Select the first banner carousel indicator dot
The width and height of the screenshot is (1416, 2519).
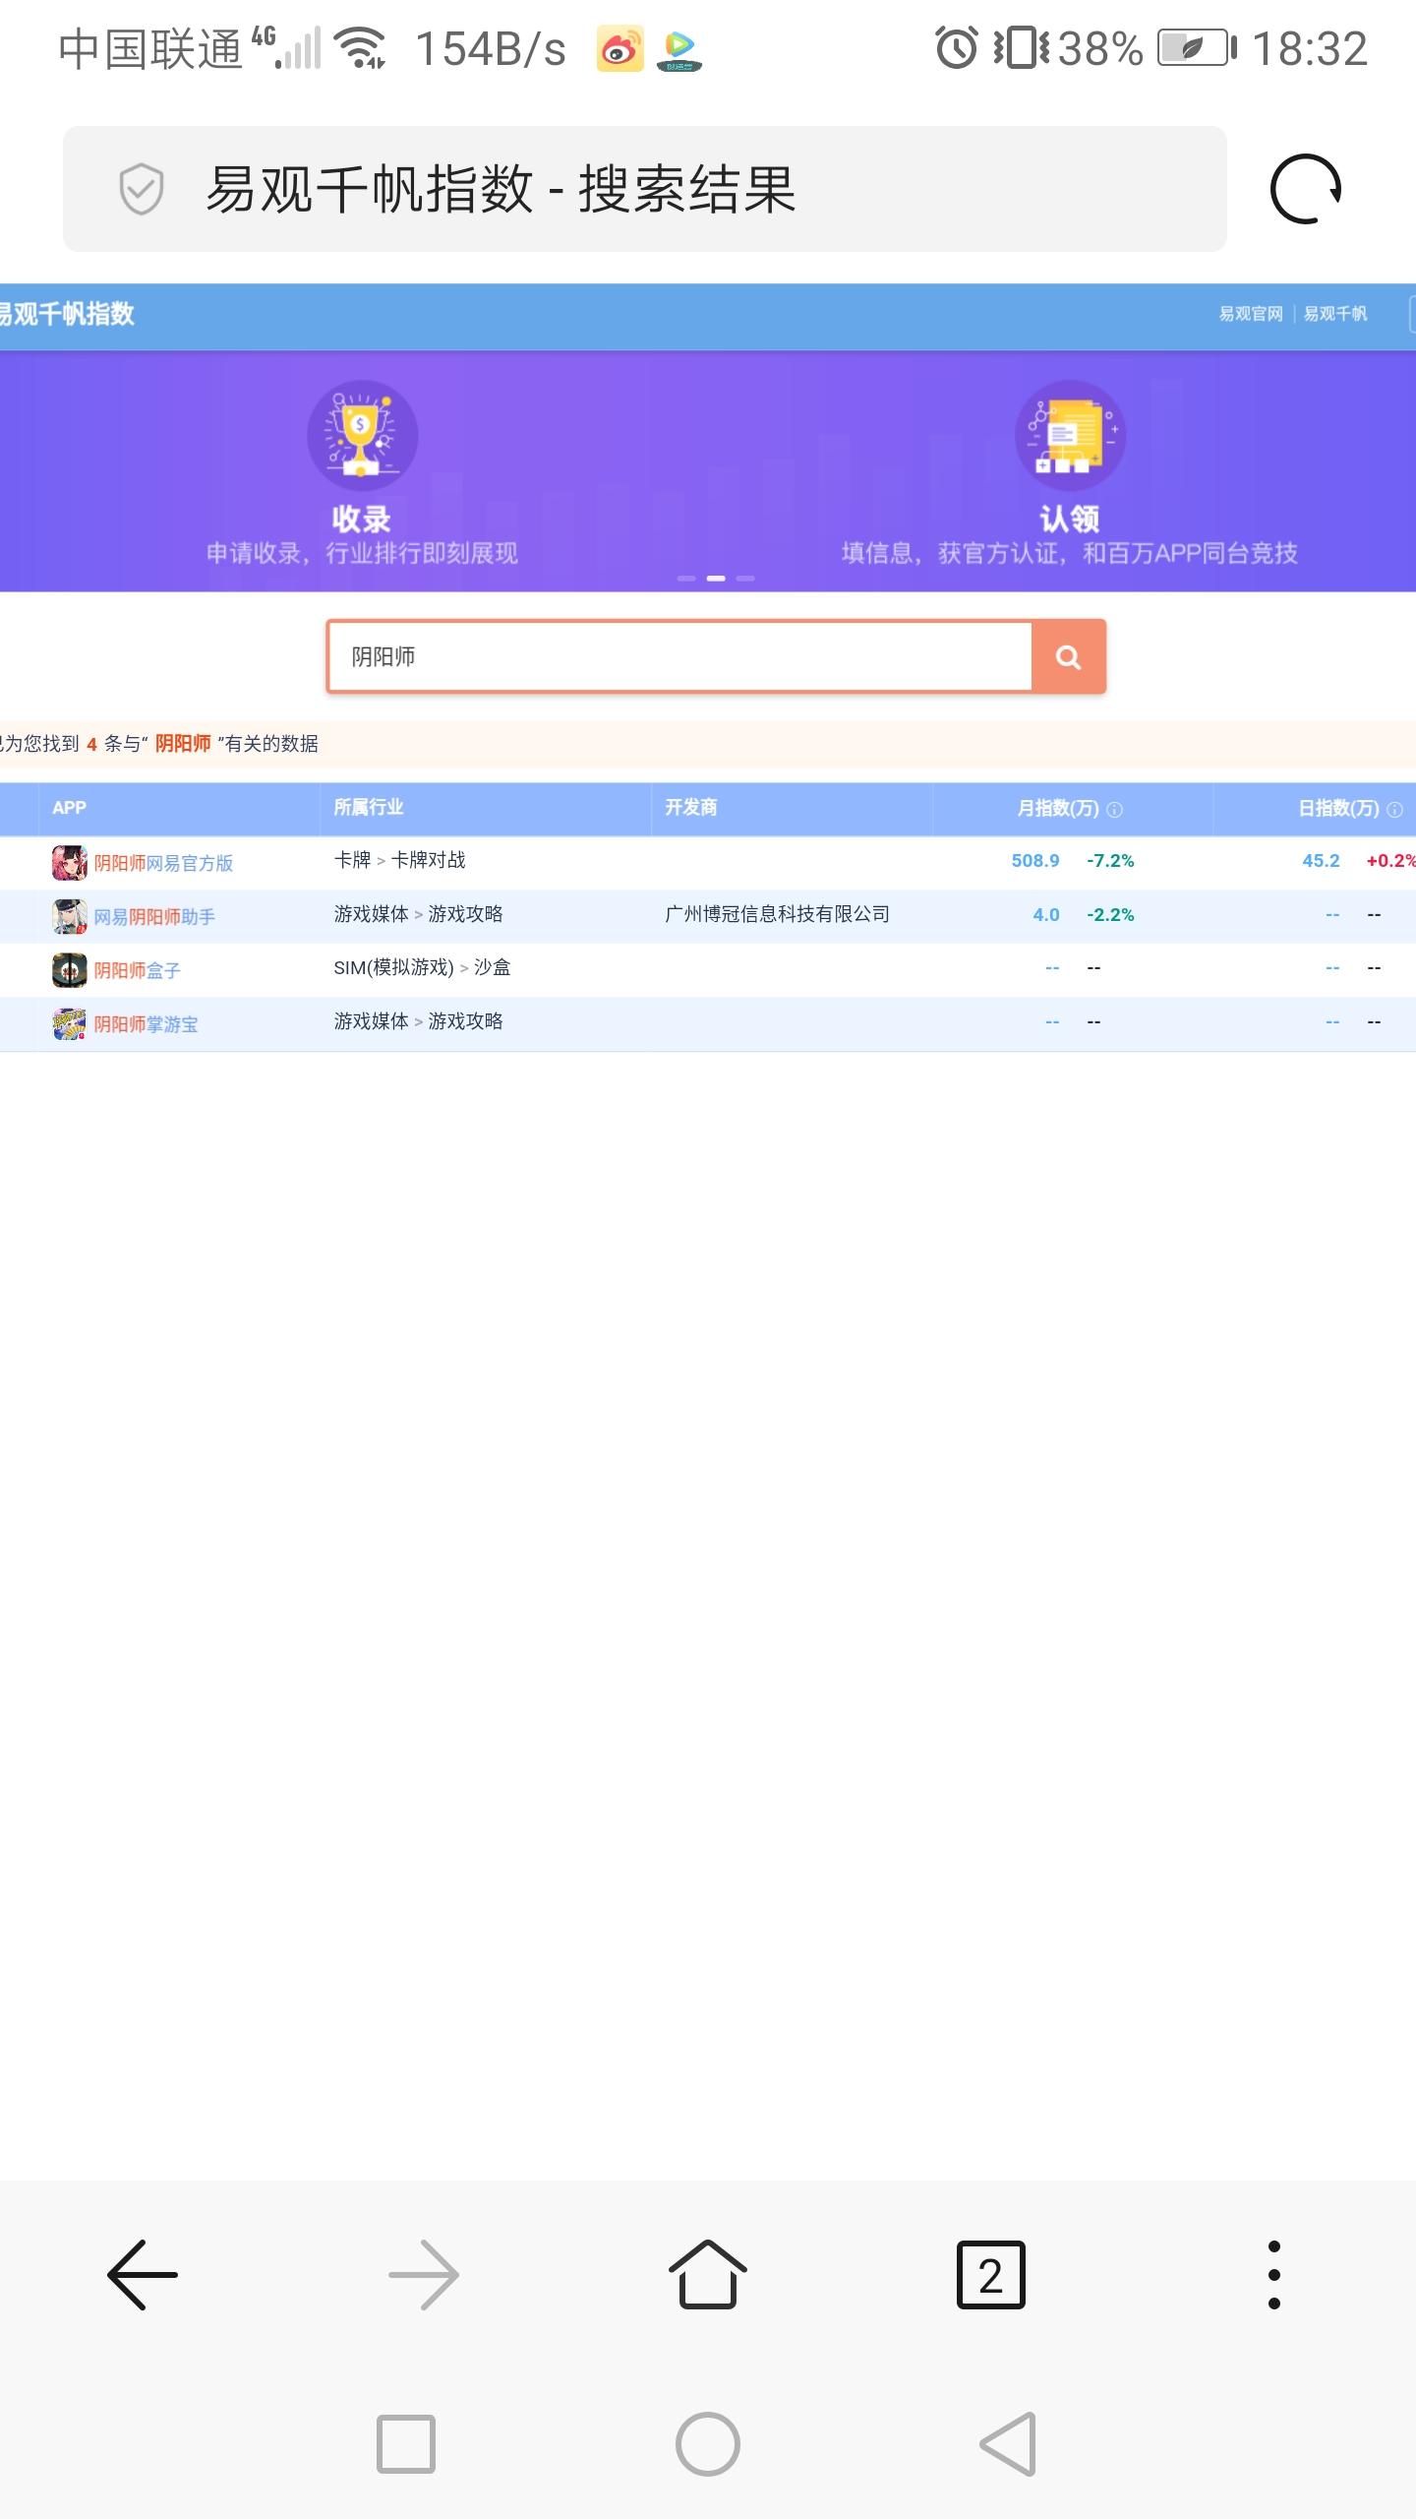point(686,579)
